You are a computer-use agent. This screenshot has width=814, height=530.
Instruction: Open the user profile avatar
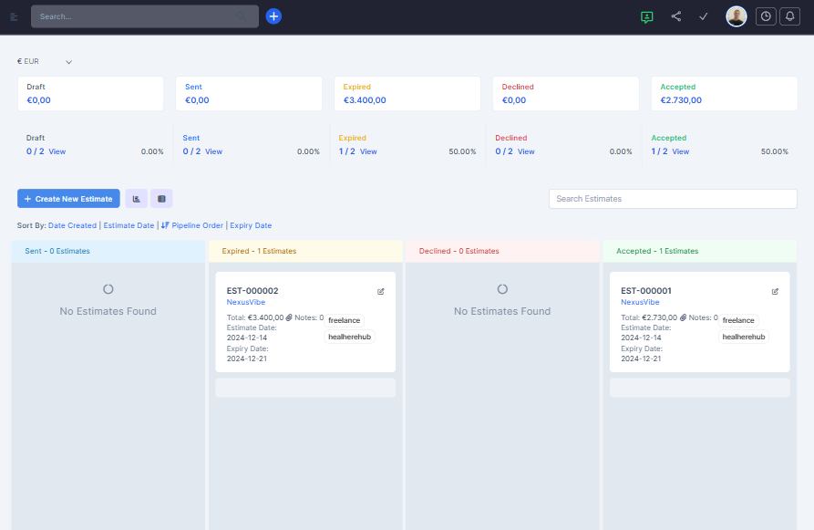(x=736, y=16)
